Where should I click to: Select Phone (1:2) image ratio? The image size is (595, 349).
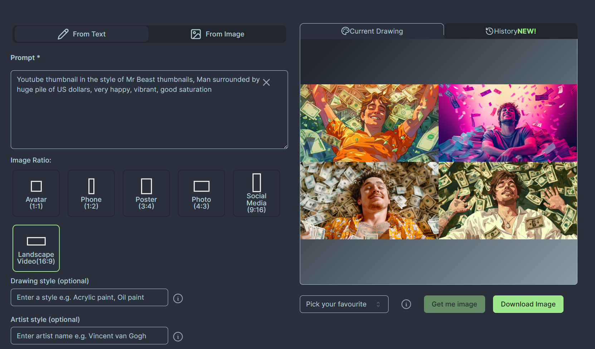(91, 193)
